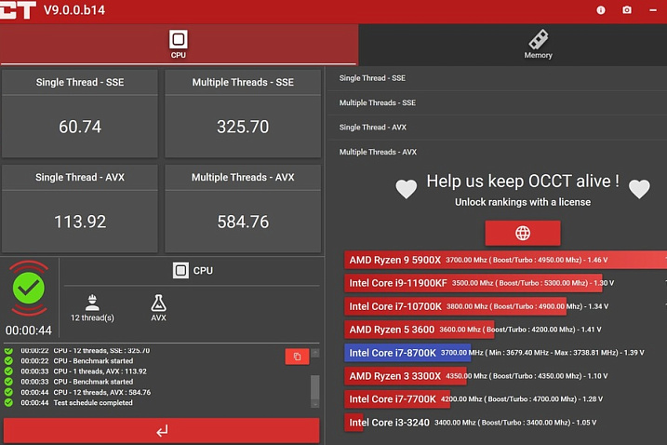
Task: Click log entry 'CPU - 1 threads, AVX : 113.92'
Action: 100,371
